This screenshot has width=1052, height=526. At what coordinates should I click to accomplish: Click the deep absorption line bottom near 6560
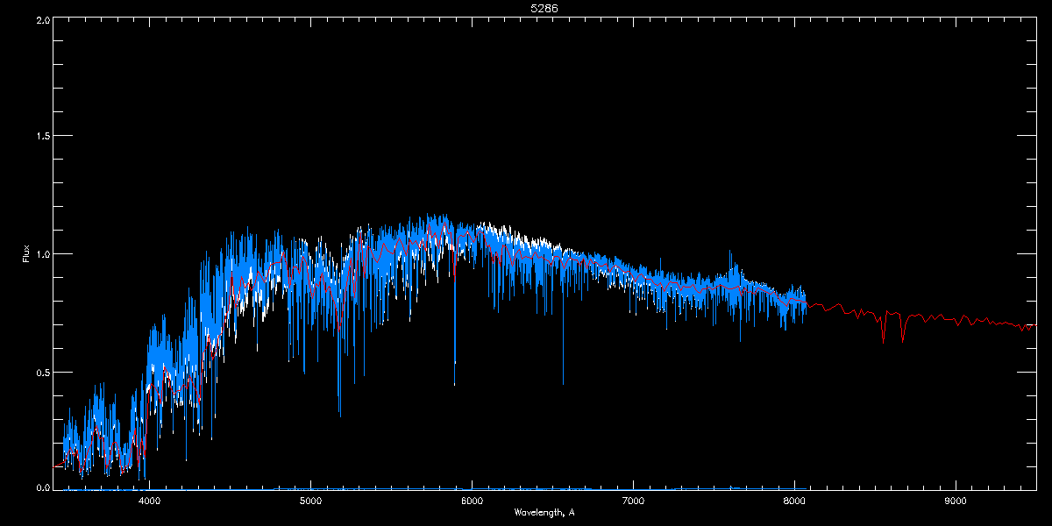[x=563, y=383]
